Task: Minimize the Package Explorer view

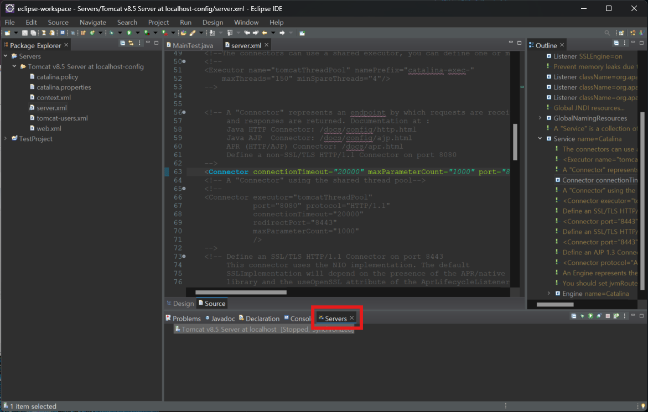Action: [148, 43]
